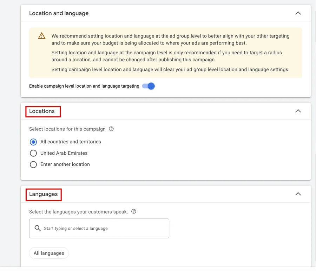Click the Enable campaign level targeting label text
Screen dimensions: 316x271
(84, 86)
